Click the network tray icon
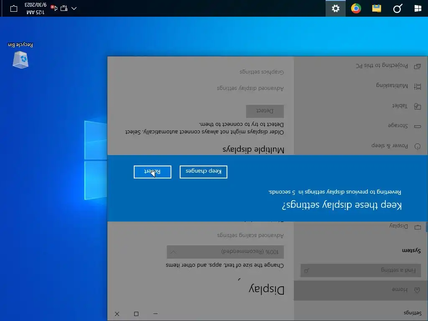The height and width of the screenshot is (321, 428). 64,8
